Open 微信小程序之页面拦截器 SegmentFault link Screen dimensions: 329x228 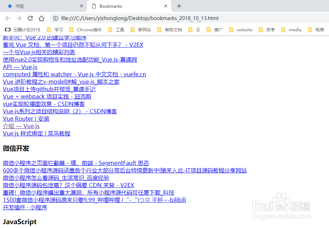pyautogui.click(x=76, y=163)
